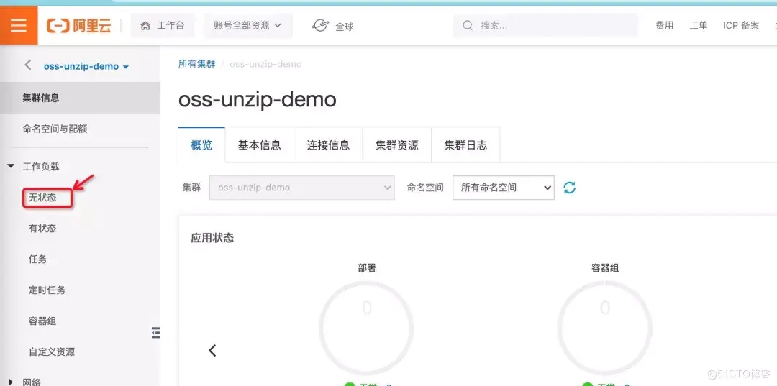Open the 自定义资源 page
This screenshot has width=777, height=386.
point(52,352)
